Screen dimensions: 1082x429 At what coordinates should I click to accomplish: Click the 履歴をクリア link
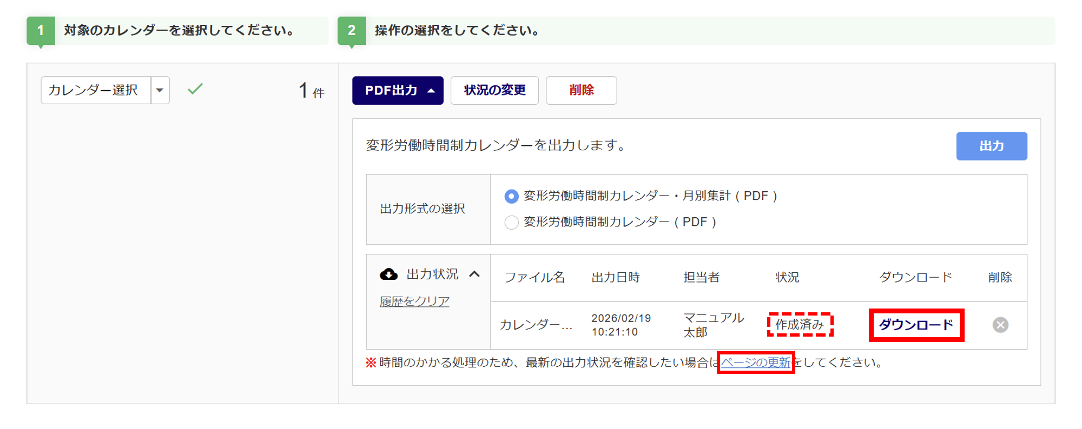(414, 301)
